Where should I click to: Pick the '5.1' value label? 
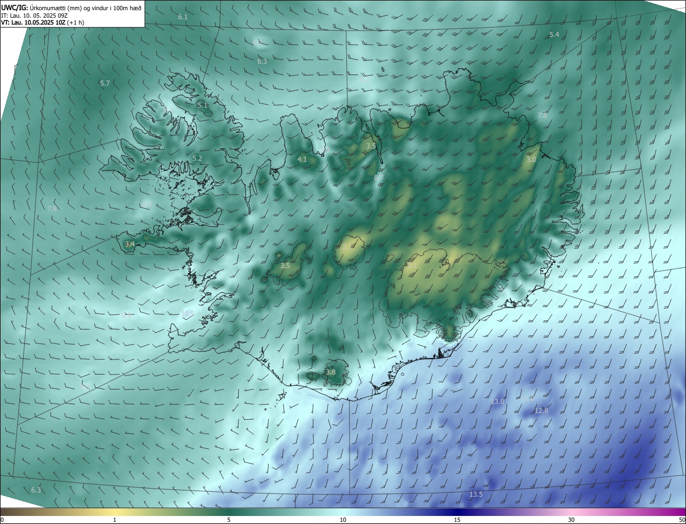[203, 106]
